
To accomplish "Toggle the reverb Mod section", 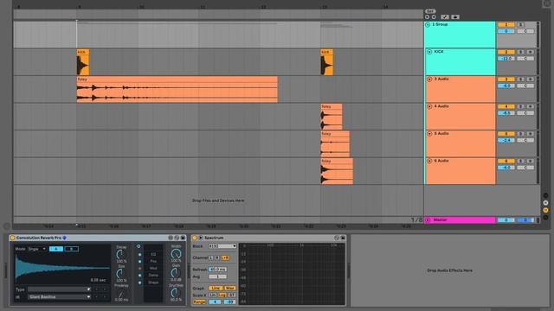I will (139, 269).
